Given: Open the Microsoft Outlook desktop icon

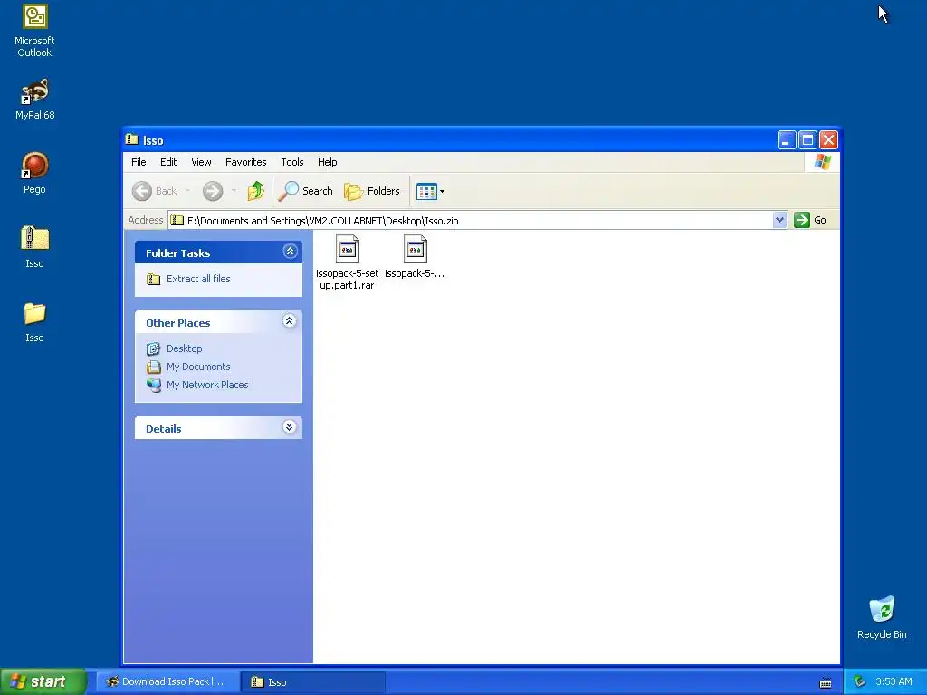Looking at the screenshot, I should [x=34, y=31].
